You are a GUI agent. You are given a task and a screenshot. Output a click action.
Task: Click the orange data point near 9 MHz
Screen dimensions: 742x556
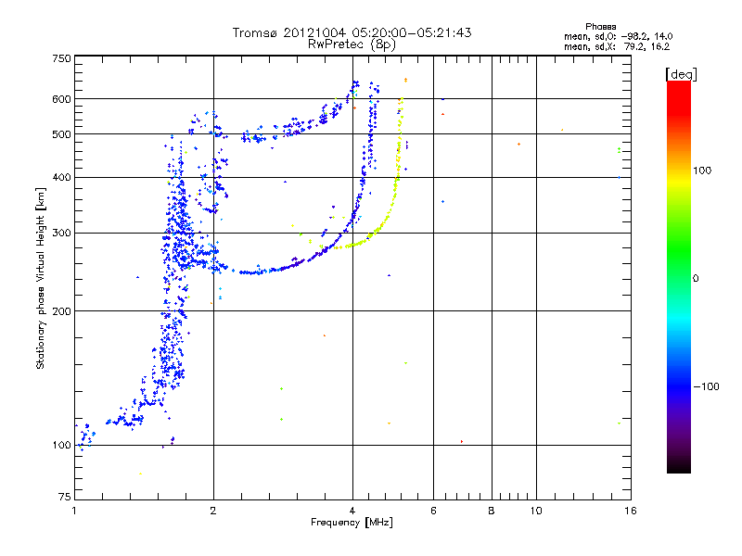[519, 145]
